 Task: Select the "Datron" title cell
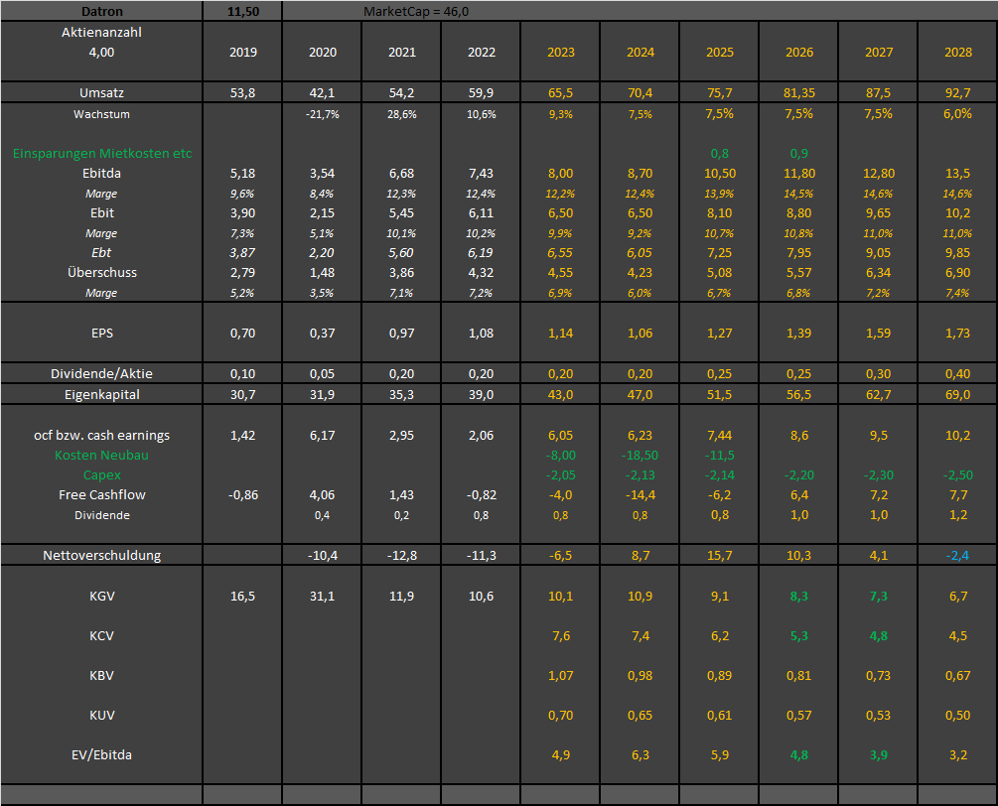point(102,12)
